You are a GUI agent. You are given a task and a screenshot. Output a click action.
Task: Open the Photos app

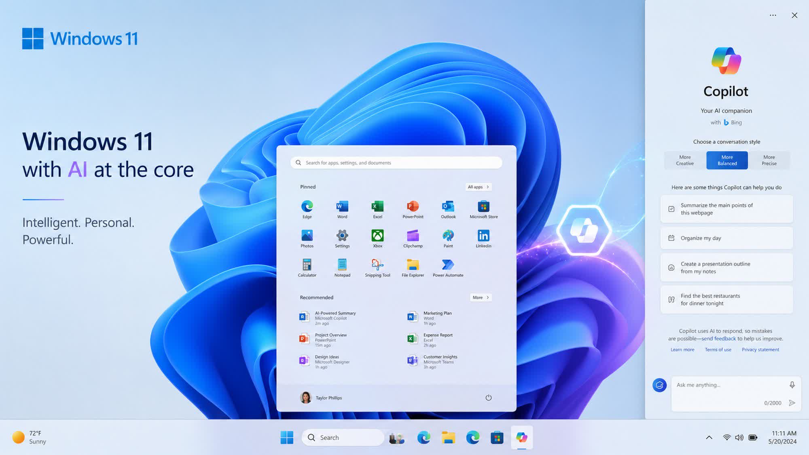coord(307,238)
